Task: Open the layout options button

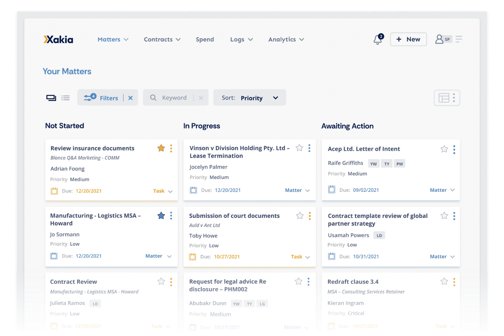Action: coord(447,98)
